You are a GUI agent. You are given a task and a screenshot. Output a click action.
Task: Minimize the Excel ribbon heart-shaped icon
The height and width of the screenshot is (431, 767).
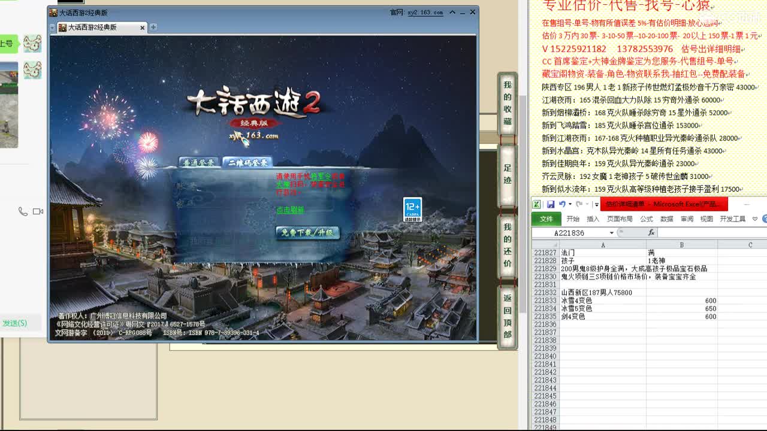tap(755, 219)
